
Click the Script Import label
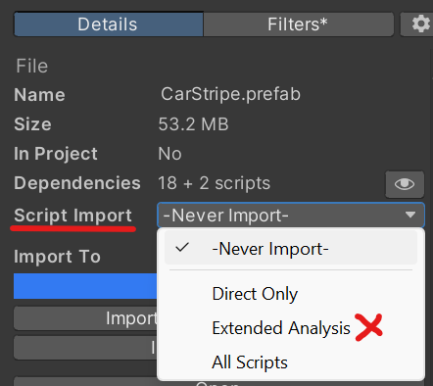click(x=72, y=216)
